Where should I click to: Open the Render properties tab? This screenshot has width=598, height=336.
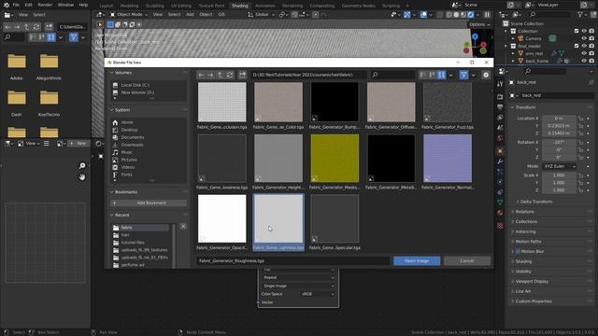pyautogui.click(x=500, y=97)
